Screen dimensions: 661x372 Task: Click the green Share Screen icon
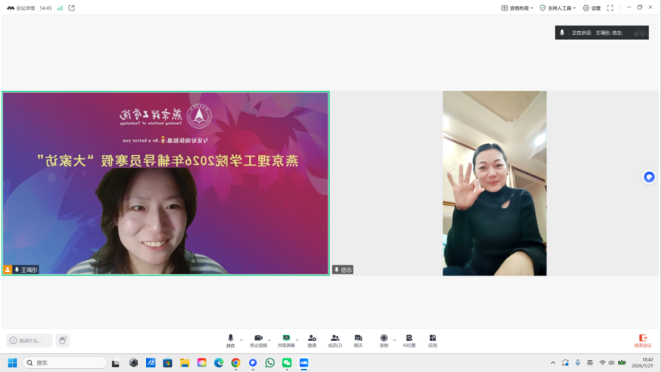(x=286, y=340)
